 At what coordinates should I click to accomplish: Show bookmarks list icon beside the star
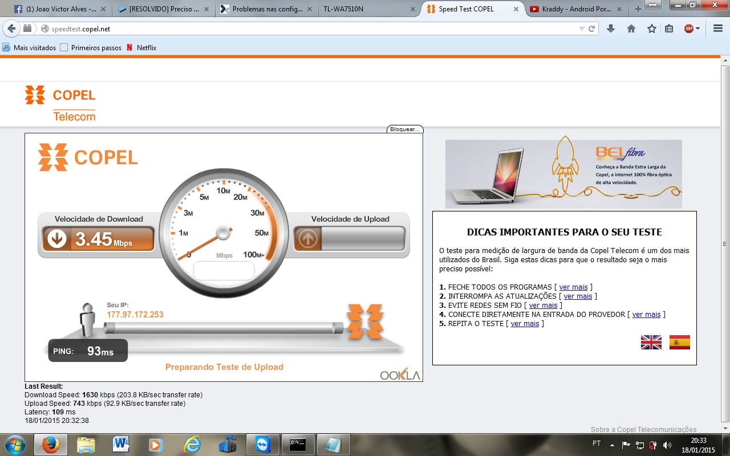click(x=669, y=28)
